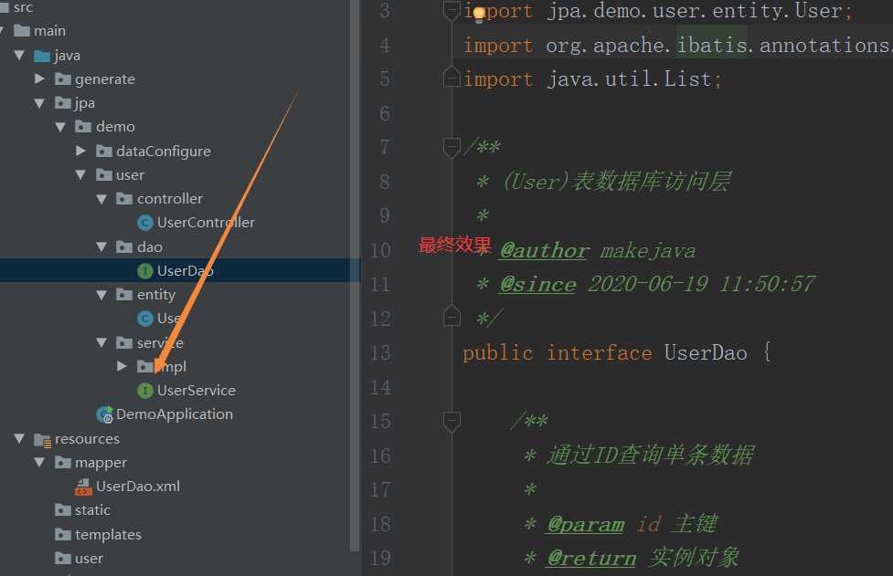Collapse the demo package arrow
This screenshot has width=893, height=576.
[x=60, y=127]
